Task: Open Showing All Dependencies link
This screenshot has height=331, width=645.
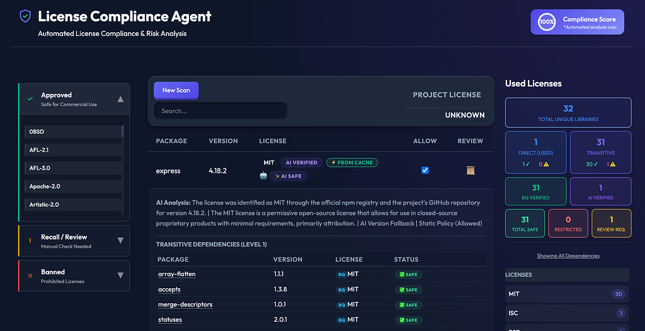Action: [568, 256]
